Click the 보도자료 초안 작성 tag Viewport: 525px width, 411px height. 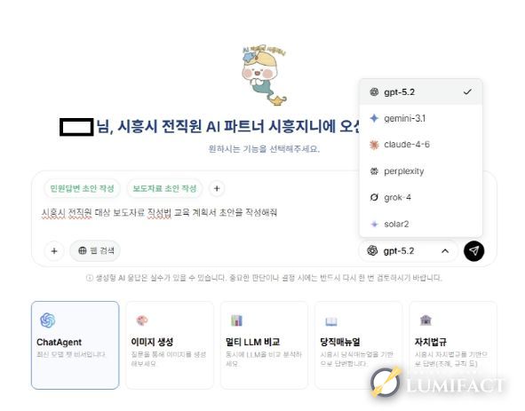pyautogui.click(x=164, y=188)
